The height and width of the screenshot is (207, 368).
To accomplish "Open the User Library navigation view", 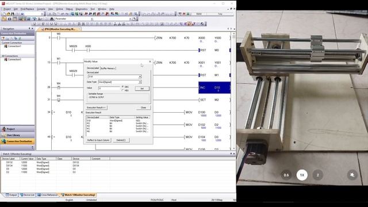I will point(17,135).
